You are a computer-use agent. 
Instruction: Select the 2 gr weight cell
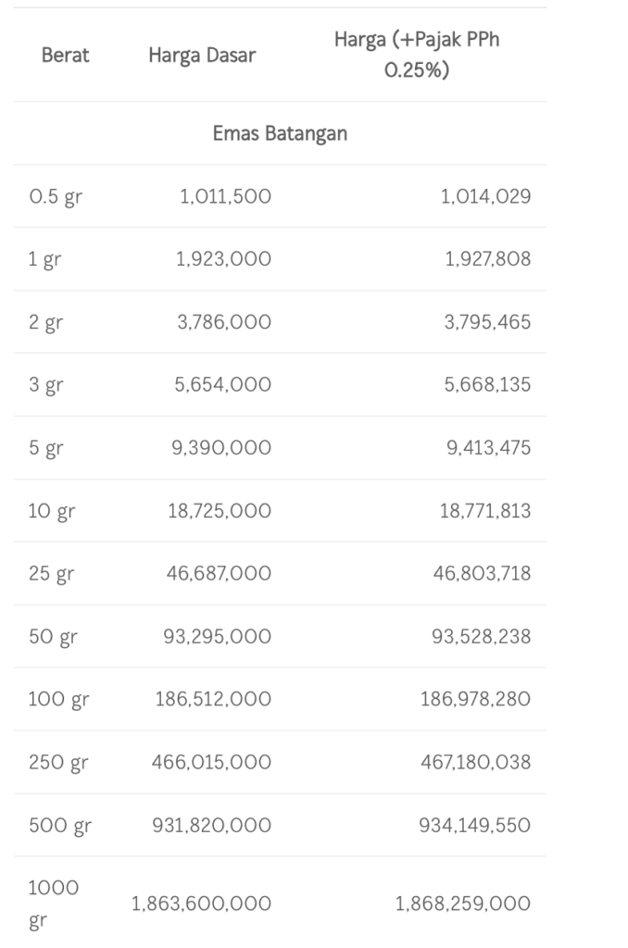pos(45,321)
